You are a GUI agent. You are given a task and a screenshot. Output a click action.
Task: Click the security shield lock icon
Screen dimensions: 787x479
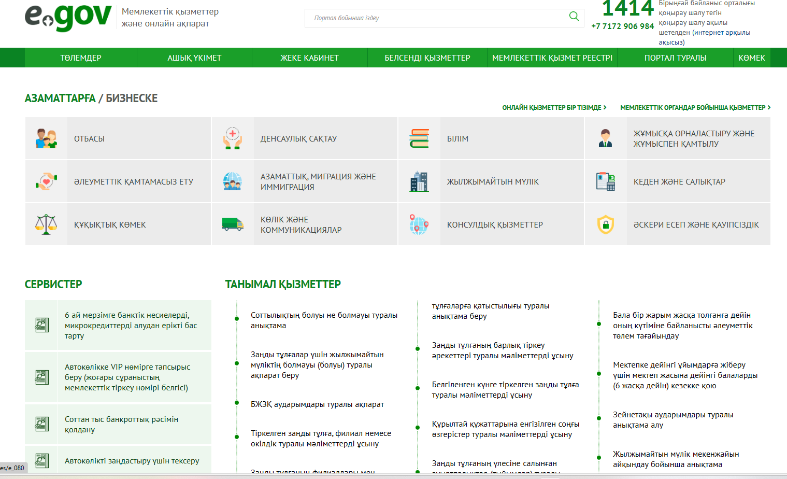pos(606,224)
